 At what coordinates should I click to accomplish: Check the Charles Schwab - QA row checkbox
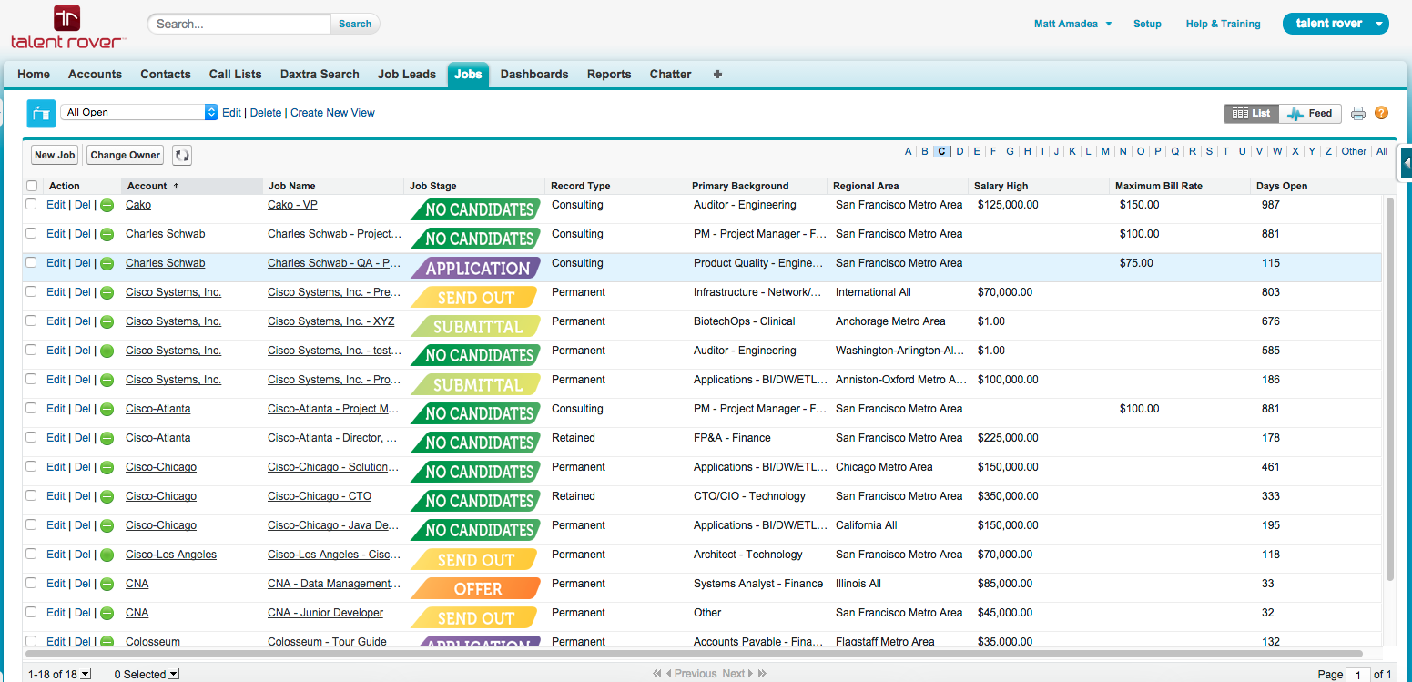(x=31, y=263)
